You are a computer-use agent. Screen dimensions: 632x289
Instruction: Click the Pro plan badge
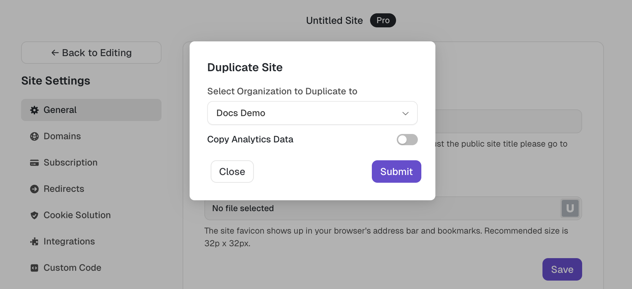coord(383,20)
